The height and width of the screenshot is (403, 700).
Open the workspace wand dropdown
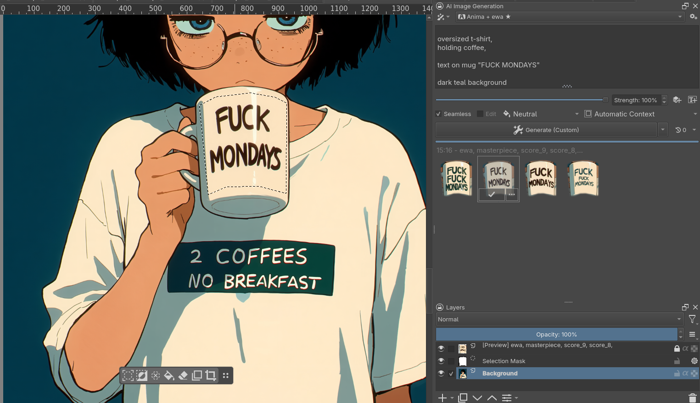pyautogui.click(x=443, y=17)
